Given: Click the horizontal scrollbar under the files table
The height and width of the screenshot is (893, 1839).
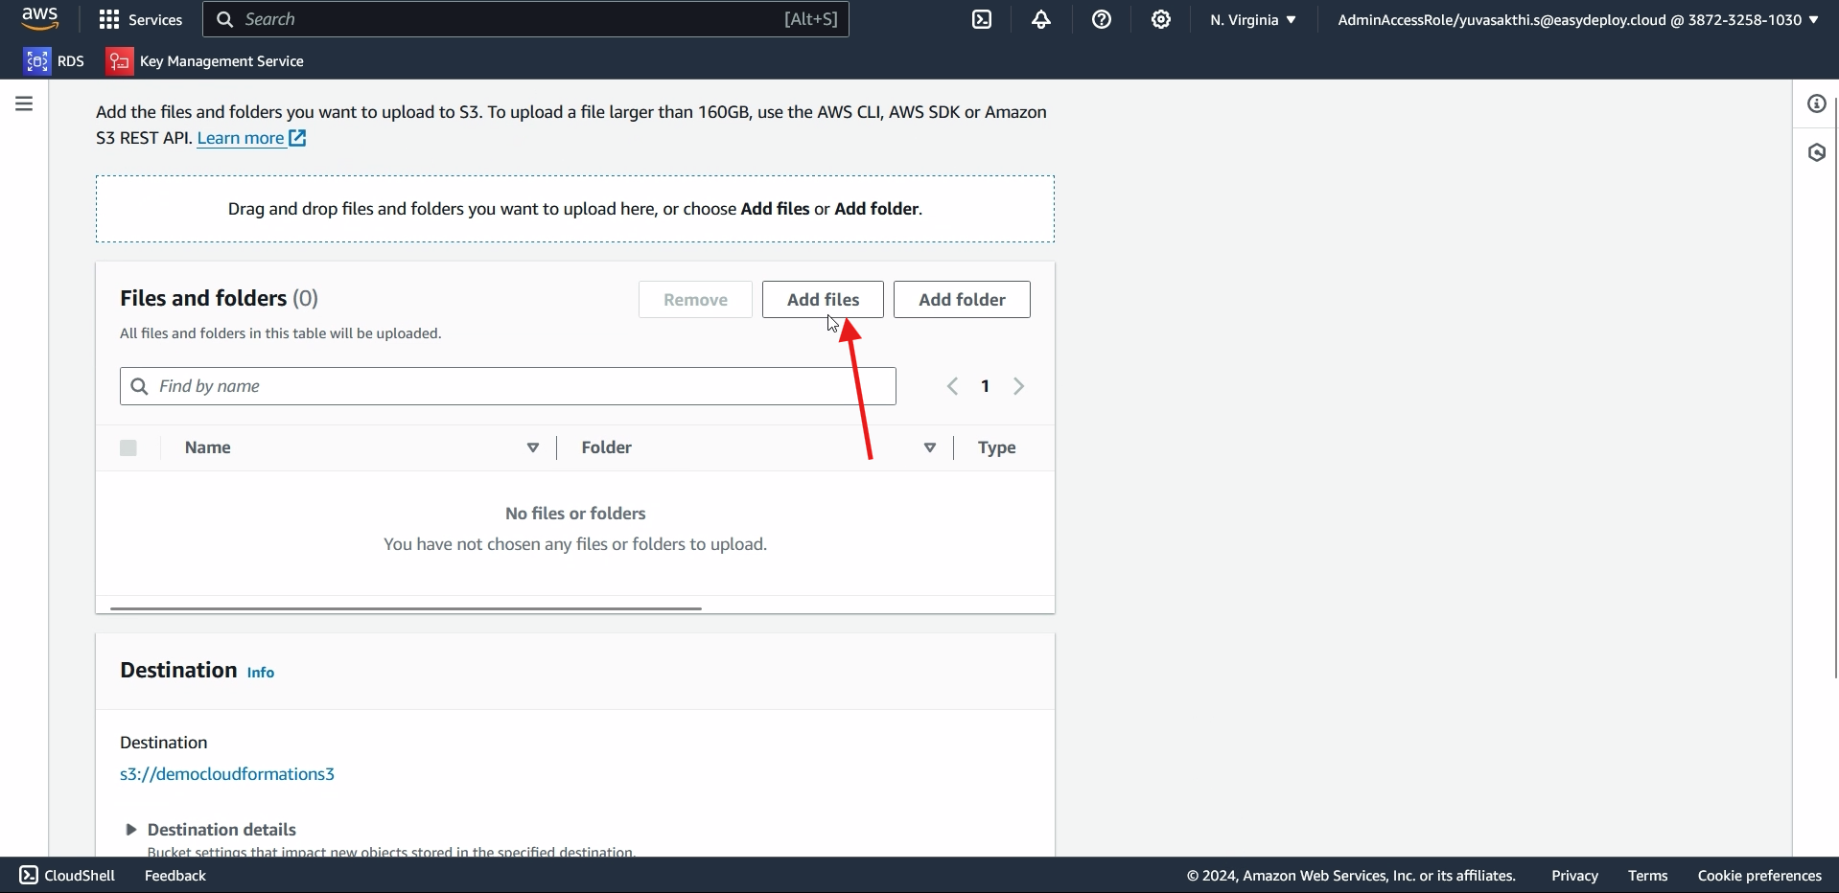Looking at the screenshot, I should coord(406,608).
